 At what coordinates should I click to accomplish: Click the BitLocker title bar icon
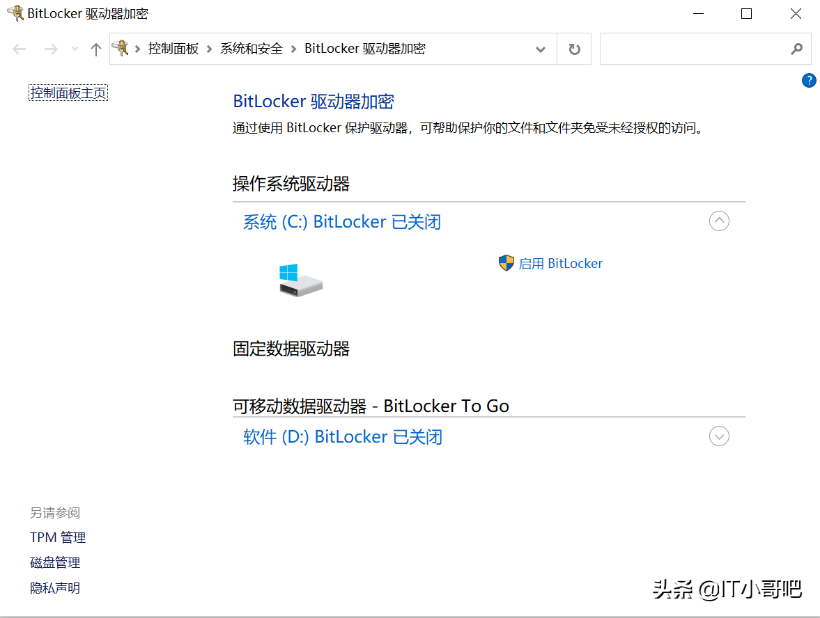pyautogui.click(x=16, y=13)
